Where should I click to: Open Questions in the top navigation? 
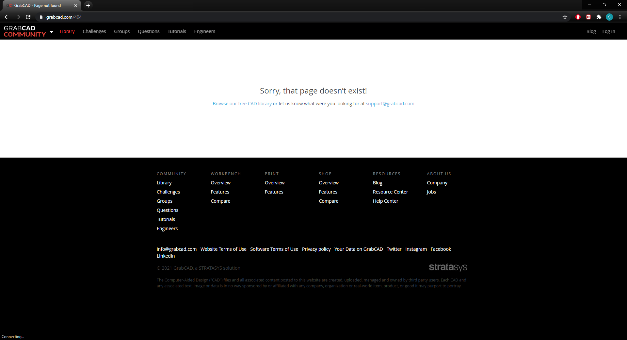[149, 31]
